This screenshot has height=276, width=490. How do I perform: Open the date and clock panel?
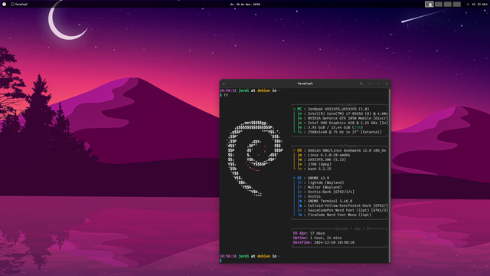245,4
